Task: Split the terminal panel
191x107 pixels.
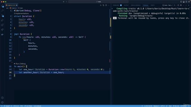Action: click(x=178, y=5)
